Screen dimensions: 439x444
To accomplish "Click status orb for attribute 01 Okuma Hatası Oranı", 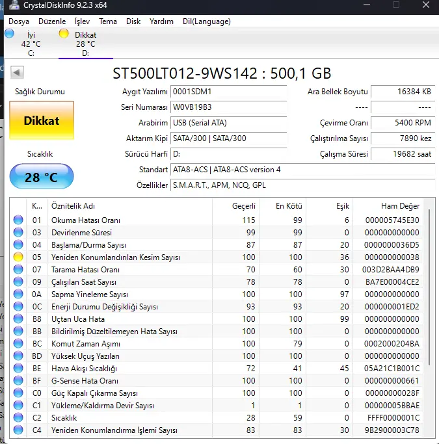I will [x=18, y=220].
